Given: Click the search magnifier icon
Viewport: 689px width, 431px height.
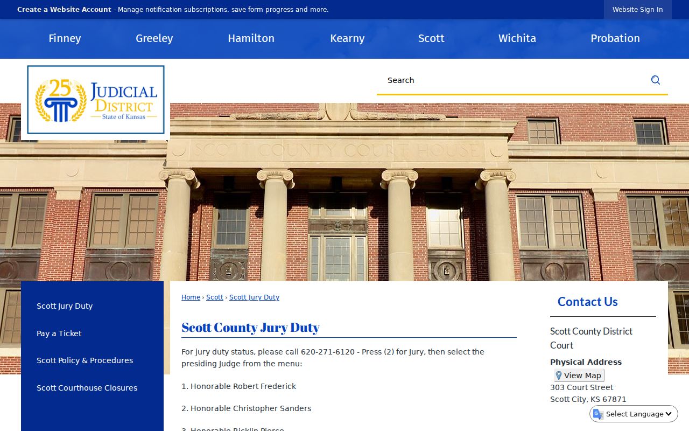Looking at the screenshot, I should 655,80.
